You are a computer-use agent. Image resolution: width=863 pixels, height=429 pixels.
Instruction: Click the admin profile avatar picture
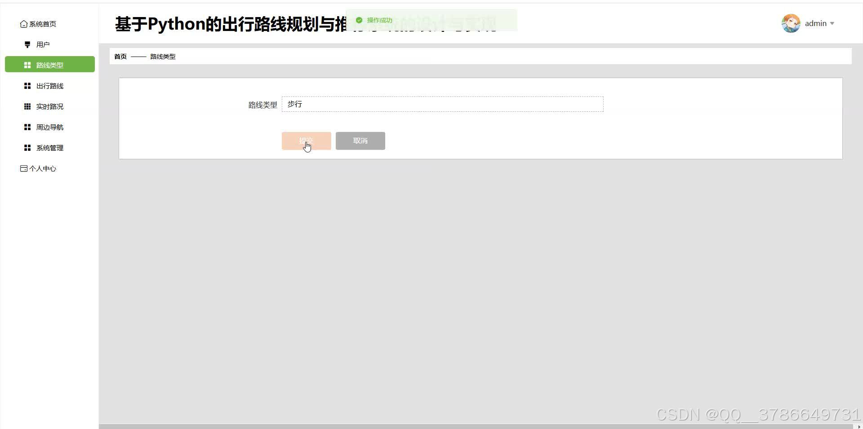(x=791, y=23)
